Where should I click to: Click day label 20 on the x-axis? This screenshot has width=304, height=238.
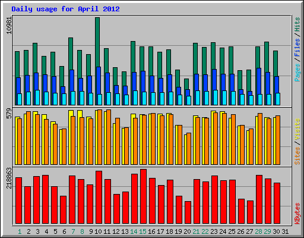tap(187, 231)
